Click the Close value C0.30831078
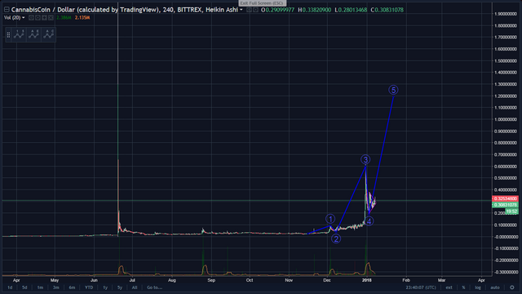Viewport: 522px width, 294px height. [x=387, y=10]
